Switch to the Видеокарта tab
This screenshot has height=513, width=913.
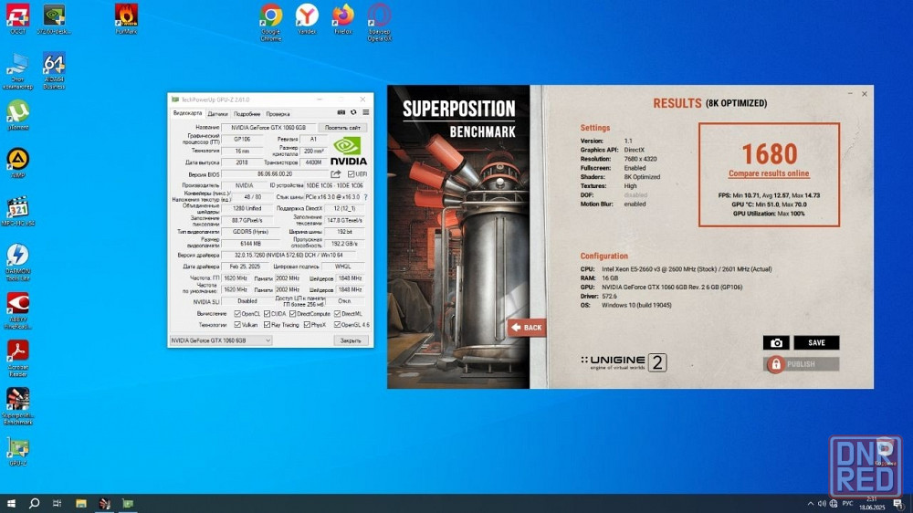pyautogui.click(x=187, y=113)
